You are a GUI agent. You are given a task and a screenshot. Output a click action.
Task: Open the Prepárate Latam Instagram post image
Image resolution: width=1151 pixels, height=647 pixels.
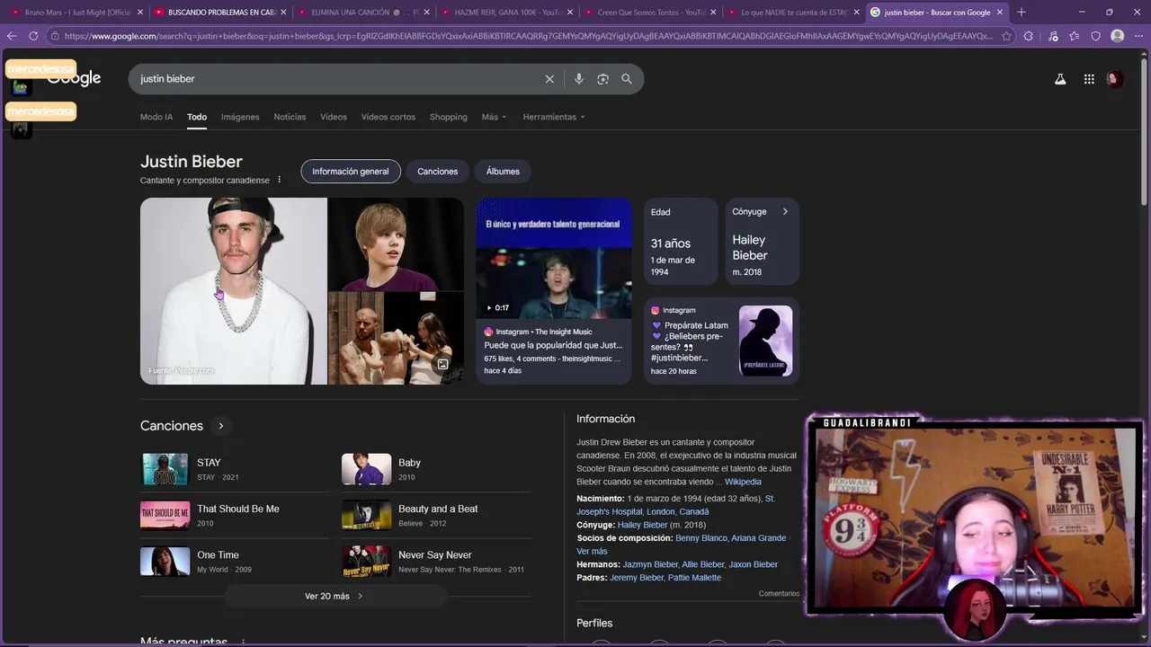766,341
